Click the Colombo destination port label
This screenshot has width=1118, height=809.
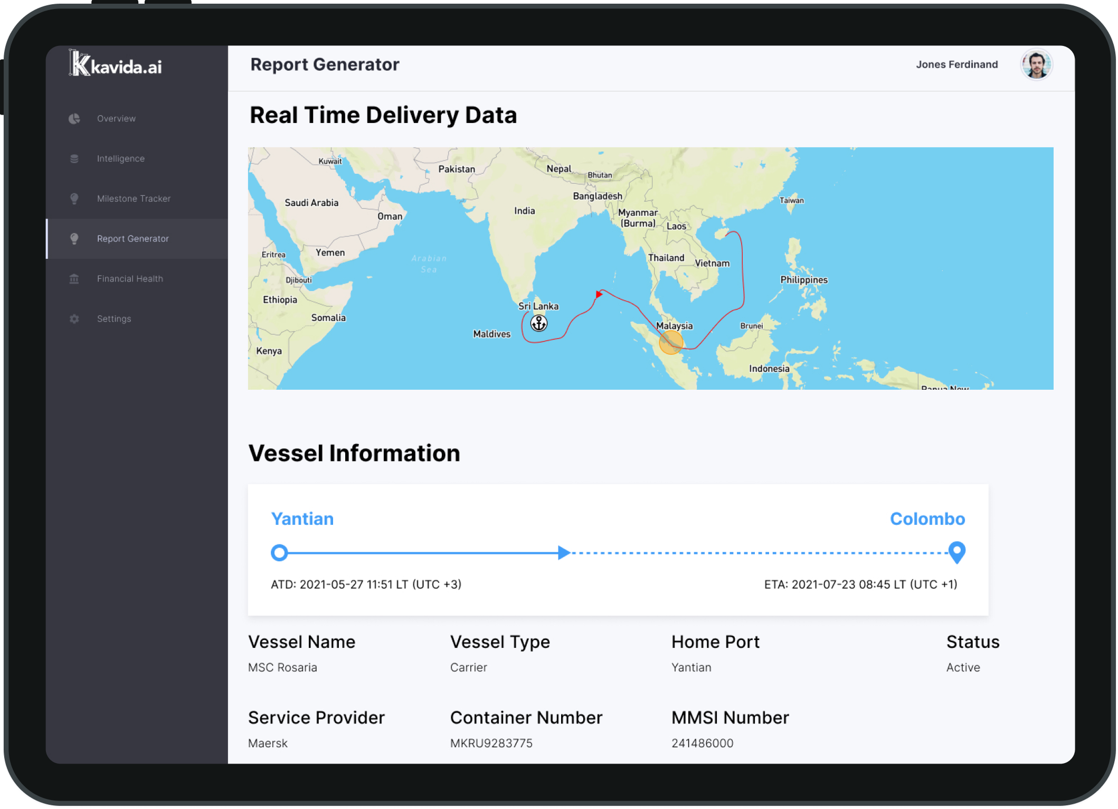click(x=927, y=519)
